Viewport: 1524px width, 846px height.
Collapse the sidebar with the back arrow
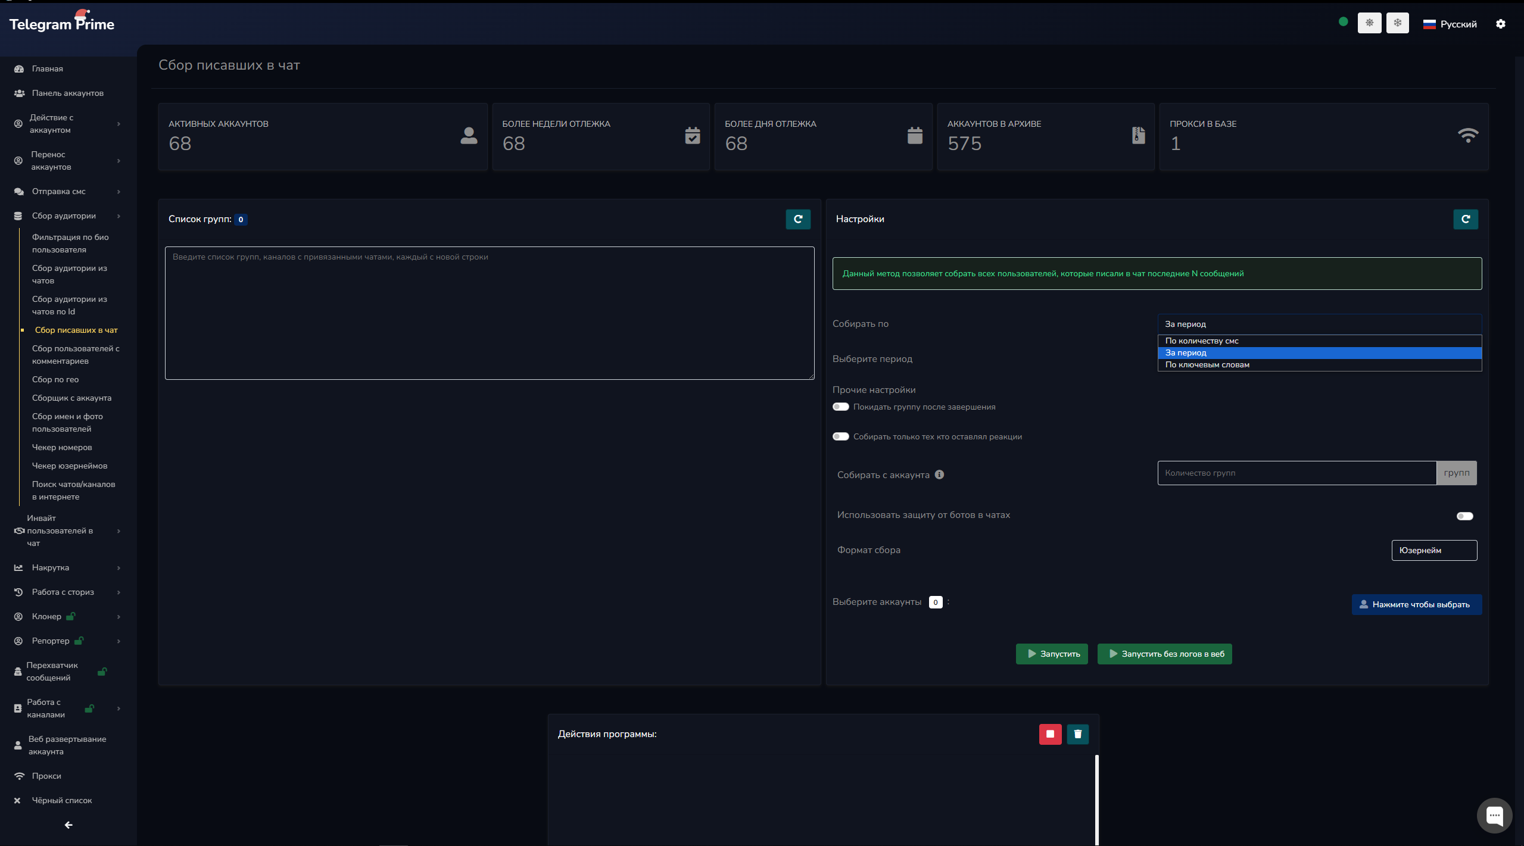(x=68, y=825)
